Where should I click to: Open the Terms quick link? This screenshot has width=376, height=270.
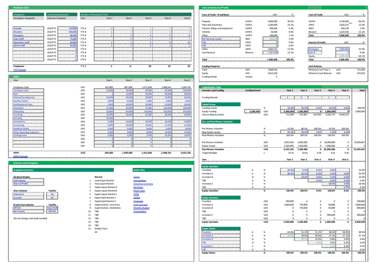click(137, 177)
